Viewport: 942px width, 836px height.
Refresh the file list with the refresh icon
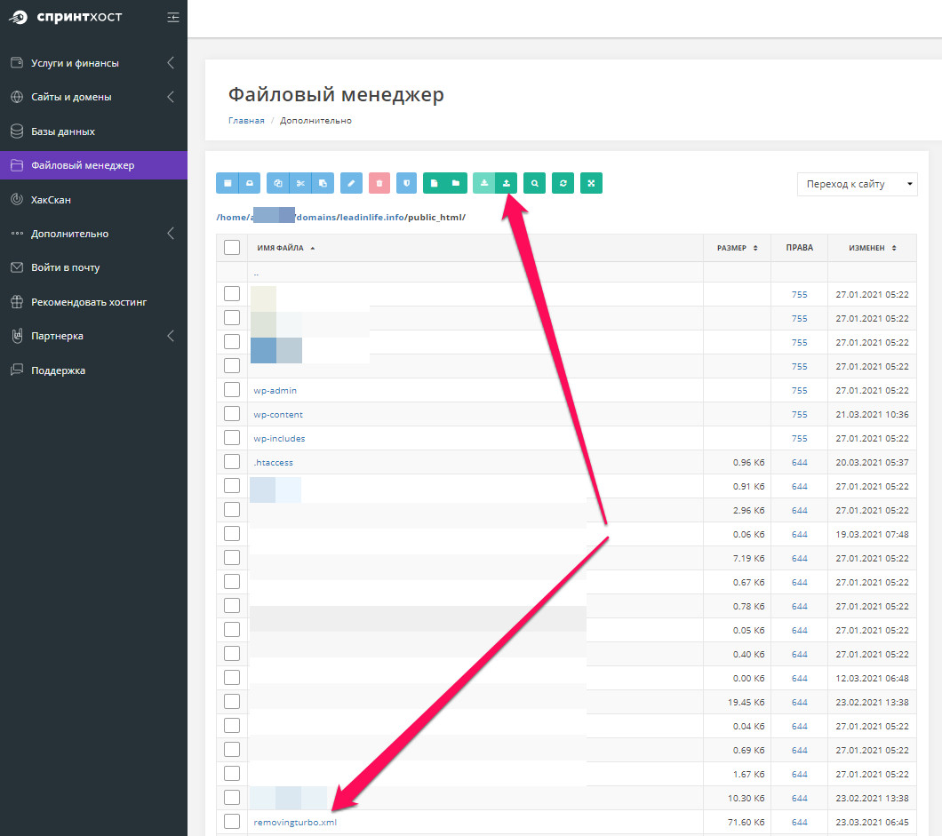tap(563, 183)
